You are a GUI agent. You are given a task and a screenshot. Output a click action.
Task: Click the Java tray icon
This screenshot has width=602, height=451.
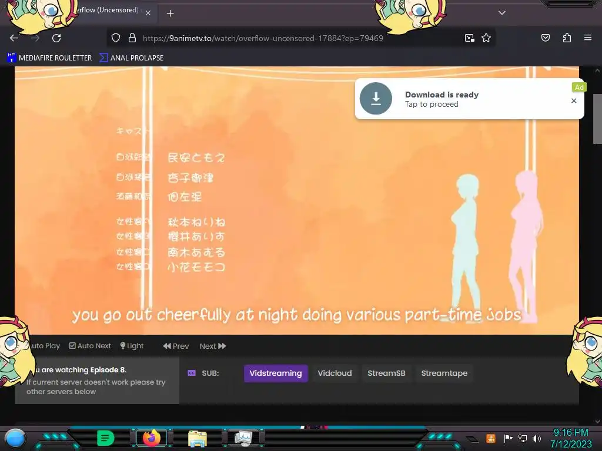coord(491,438)
